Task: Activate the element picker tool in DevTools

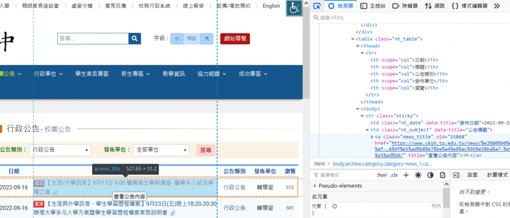Action: click(x=317, y=6)
